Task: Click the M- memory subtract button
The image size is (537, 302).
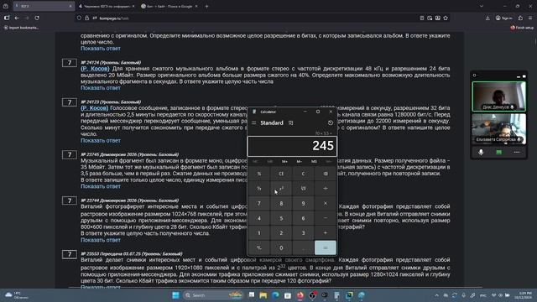Action: [x=300, y=161]
